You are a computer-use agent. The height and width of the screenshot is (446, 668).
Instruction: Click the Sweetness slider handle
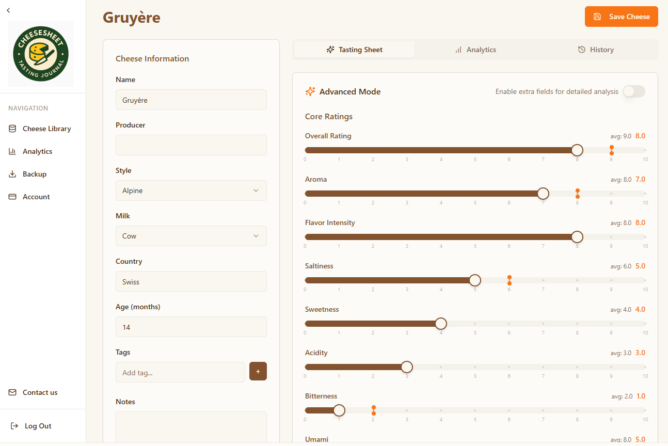click(441, 324)
